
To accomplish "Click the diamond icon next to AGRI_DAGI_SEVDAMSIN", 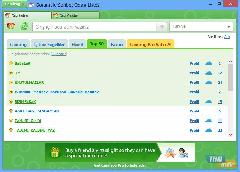I will [x=11, y=111].
